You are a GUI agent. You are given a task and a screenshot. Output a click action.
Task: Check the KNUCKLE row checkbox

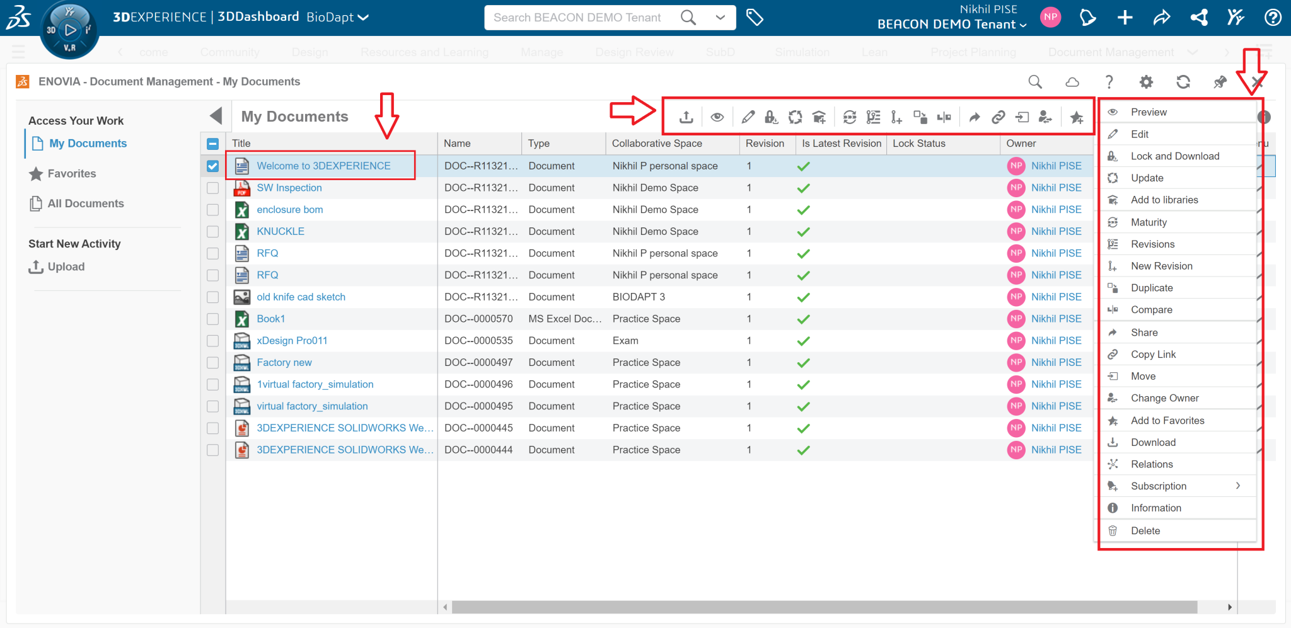point(212,232)
